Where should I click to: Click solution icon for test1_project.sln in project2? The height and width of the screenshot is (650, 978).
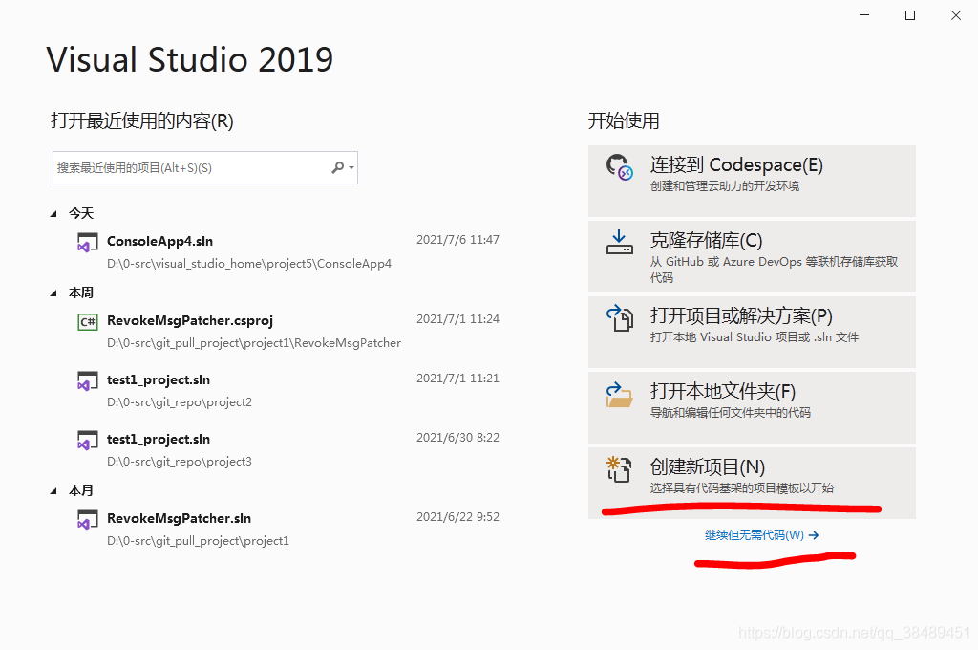click(87, 380)
